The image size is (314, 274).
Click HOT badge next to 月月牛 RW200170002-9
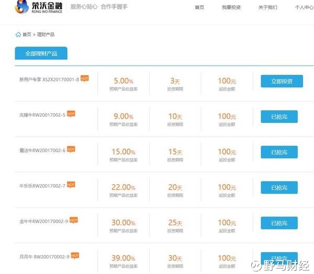pyautogui.click(x=75, y=256)
